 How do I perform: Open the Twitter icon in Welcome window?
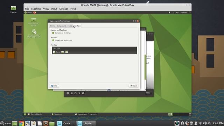[x=79, y=93]
